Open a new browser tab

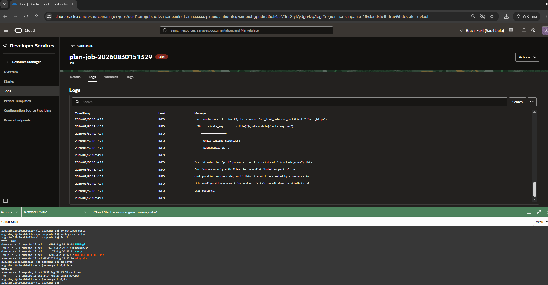[x=83, y=4]
